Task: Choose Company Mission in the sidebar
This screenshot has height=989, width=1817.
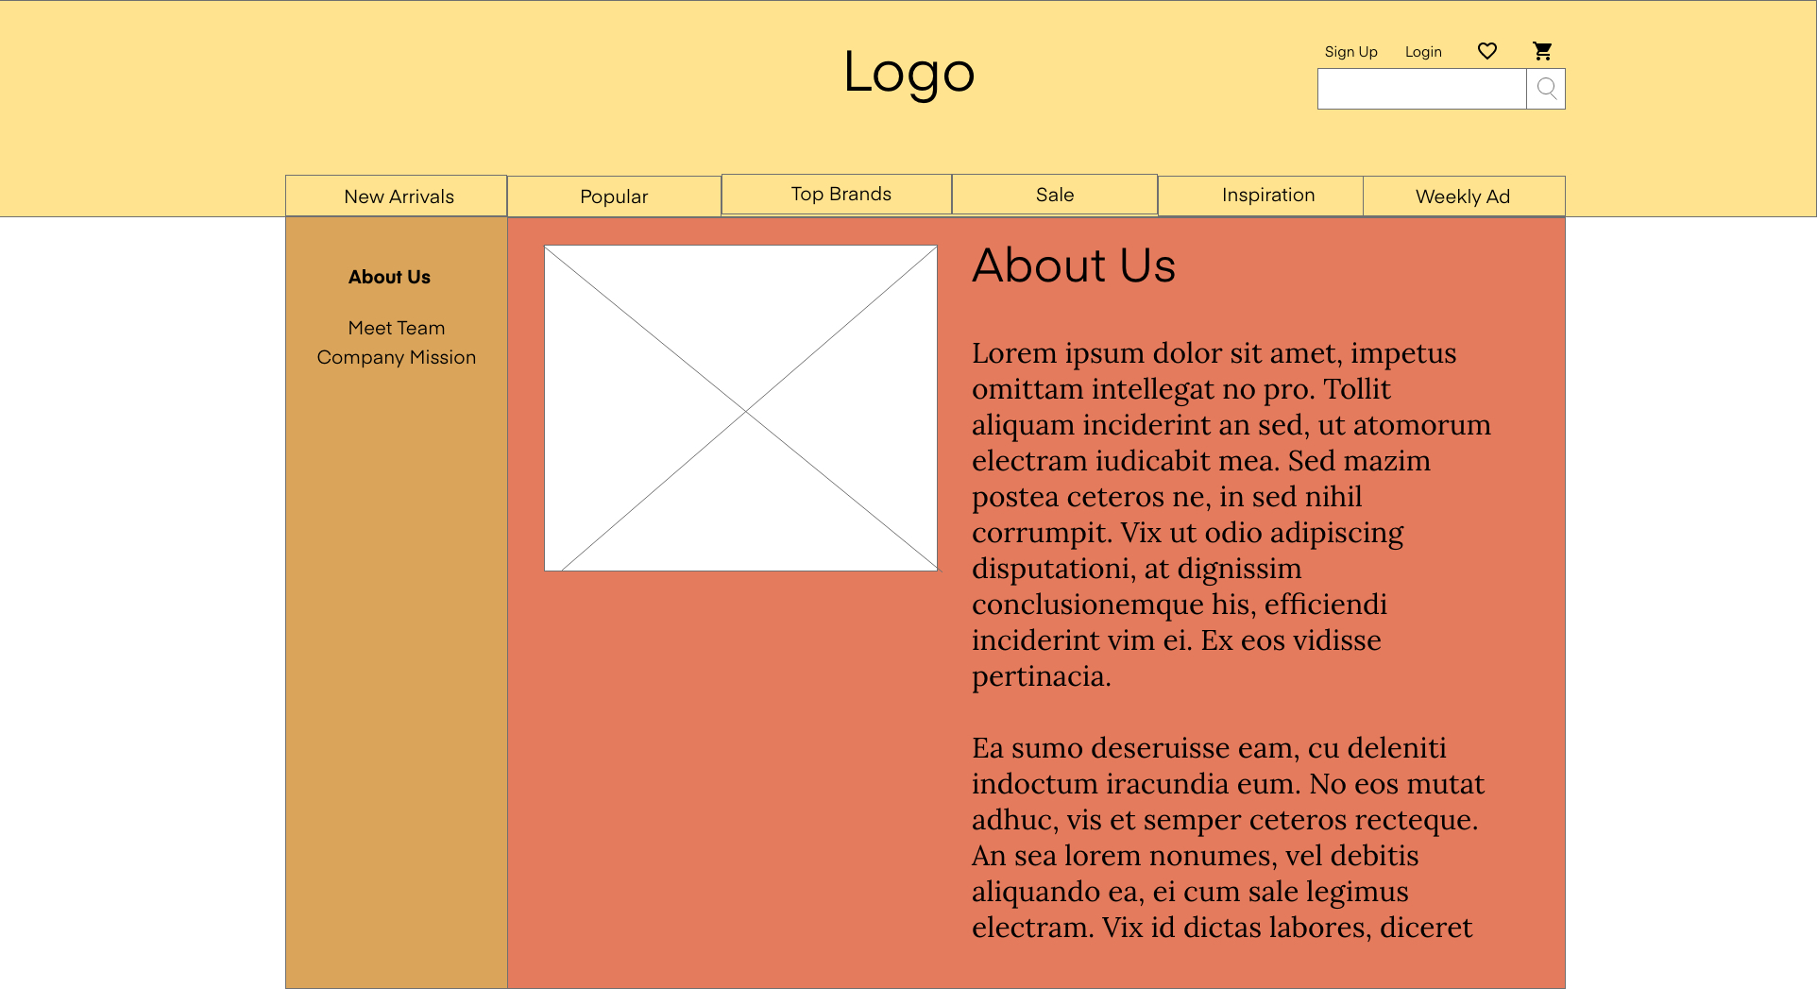Action: point(396,357)
